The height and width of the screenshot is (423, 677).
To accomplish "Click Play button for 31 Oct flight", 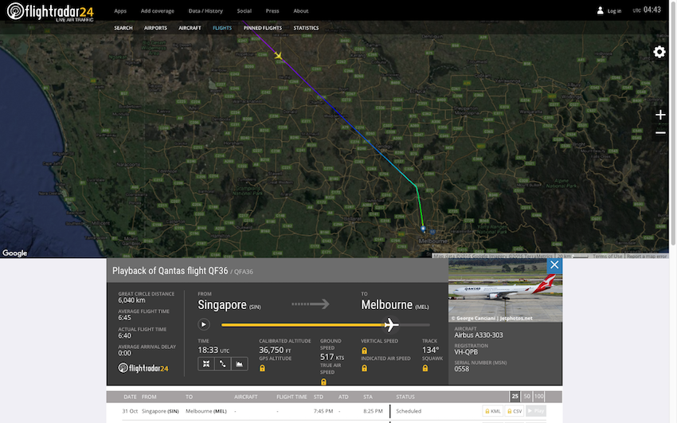I will (536, 411).
